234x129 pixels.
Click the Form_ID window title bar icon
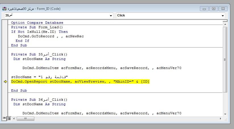(x=4, y=9)
